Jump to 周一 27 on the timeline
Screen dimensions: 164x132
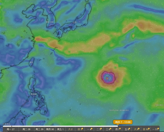coord(11,129)
